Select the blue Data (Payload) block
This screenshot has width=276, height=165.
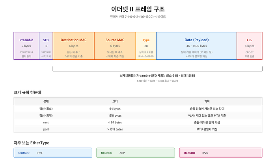[x=196, y=46]
